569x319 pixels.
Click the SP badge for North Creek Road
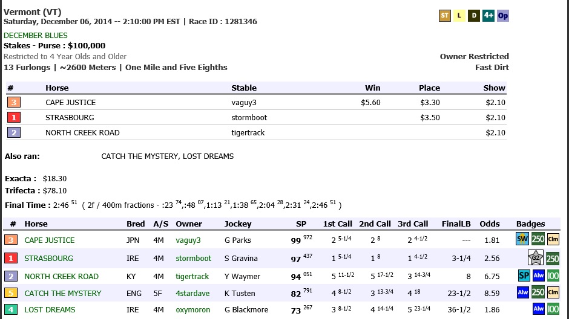coord(524,275)
